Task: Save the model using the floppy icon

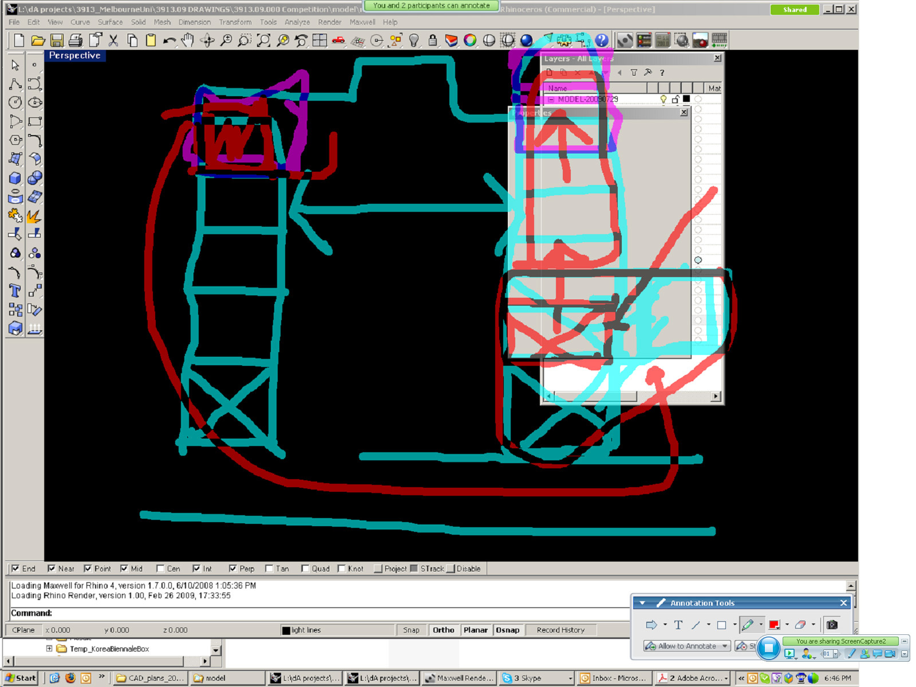Action: 57,40
